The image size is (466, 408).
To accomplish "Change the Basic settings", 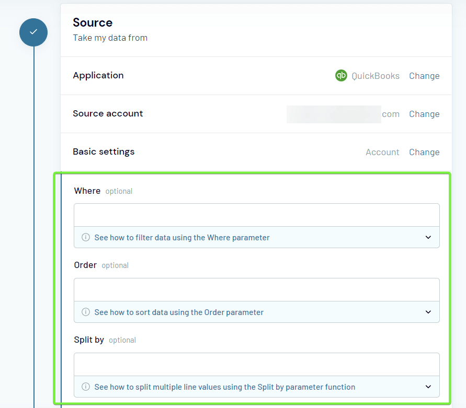I will [x=424, y=151].
